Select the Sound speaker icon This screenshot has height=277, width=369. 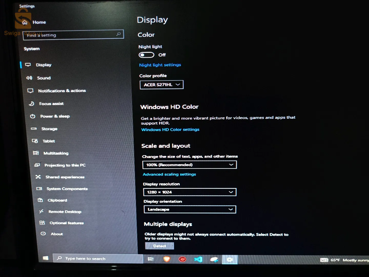coord(29,78)
